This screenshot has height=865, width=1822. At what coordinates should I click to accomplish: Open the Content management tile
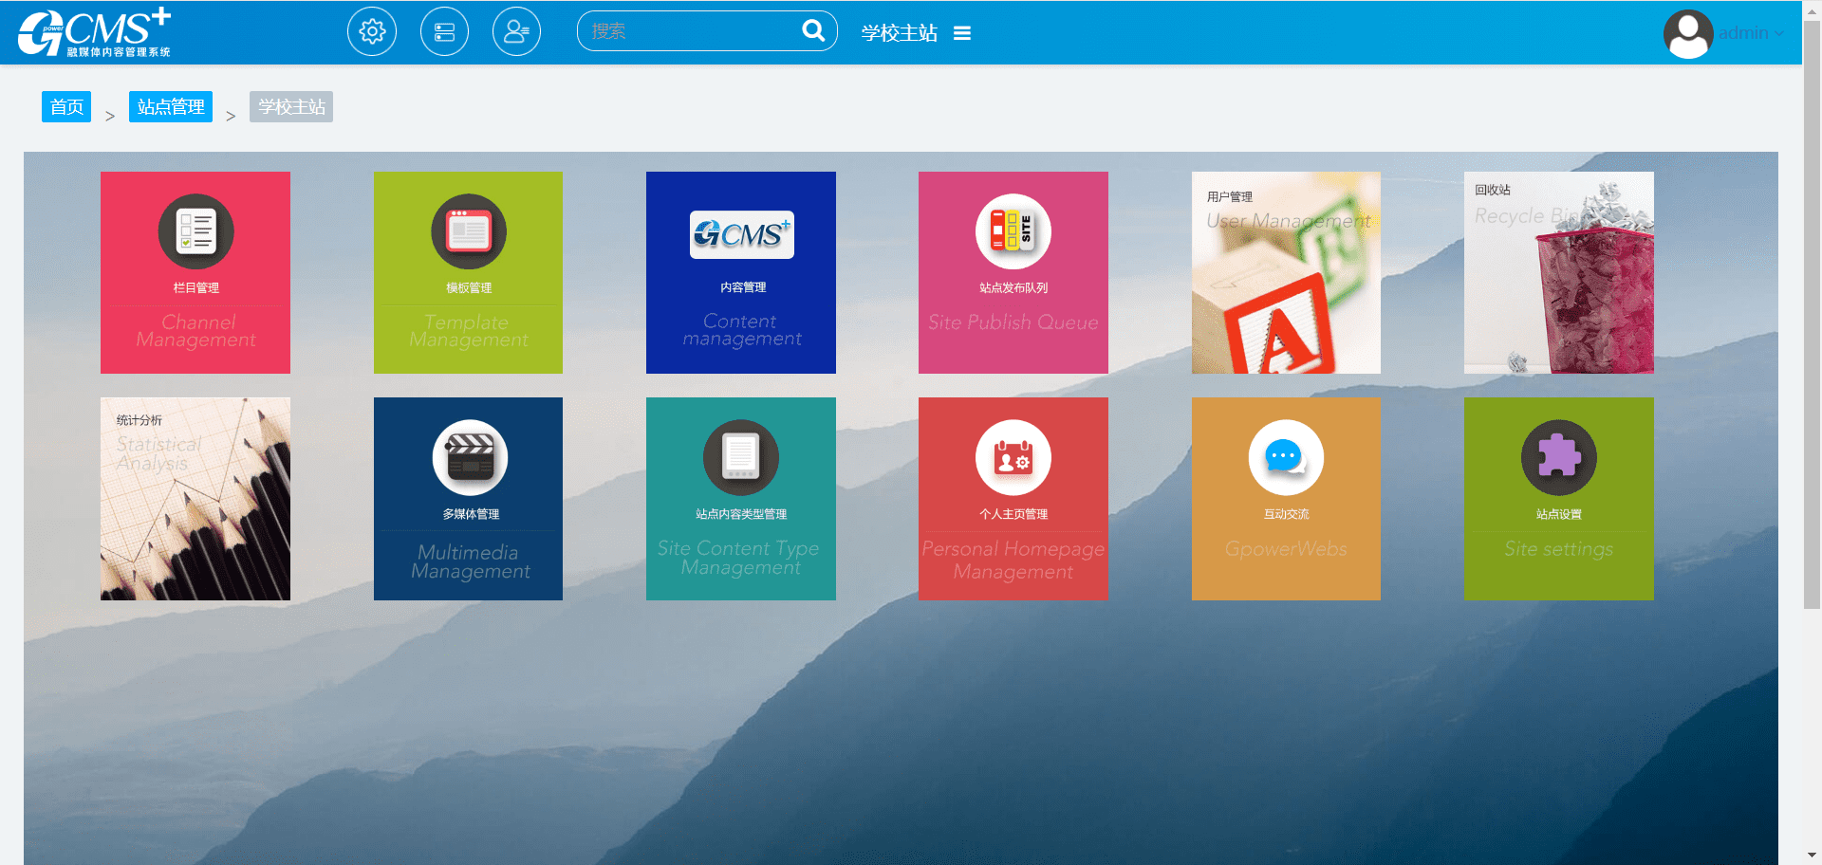[741, 272]
